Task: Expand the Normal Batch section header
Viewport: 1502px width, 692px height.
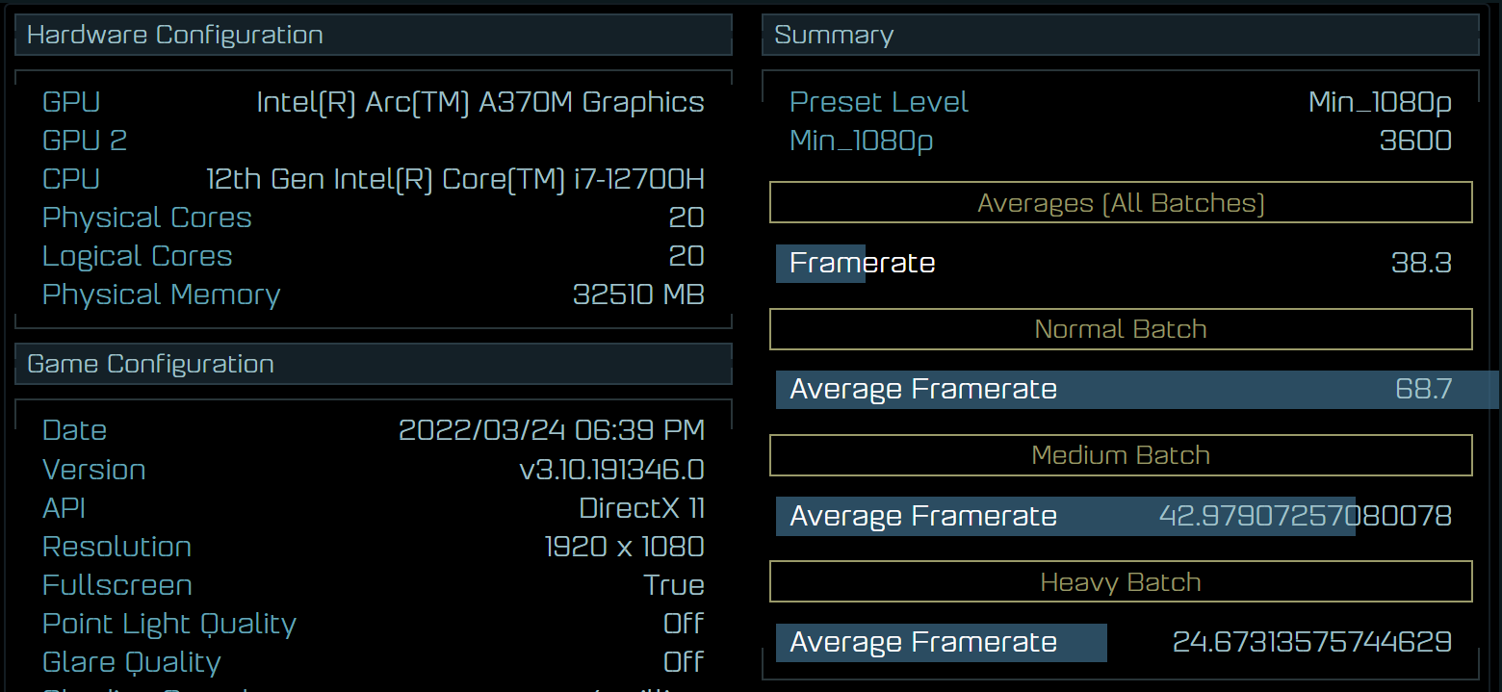Action: [x=1120, y=328]
